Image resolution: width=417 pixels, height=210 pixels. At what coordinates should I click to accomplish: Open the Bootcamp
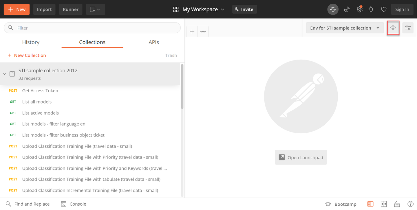[x=341, y=204]
